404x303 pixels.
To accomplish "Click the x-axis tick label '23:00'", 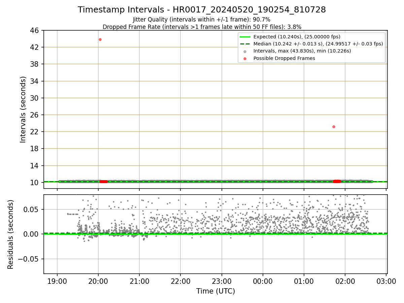I will 222,281.
